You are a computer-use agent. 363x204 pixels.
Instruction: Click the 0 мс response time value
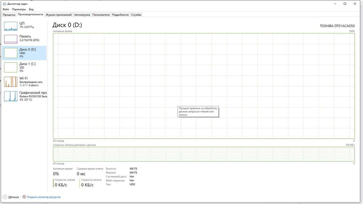(81, 174)
